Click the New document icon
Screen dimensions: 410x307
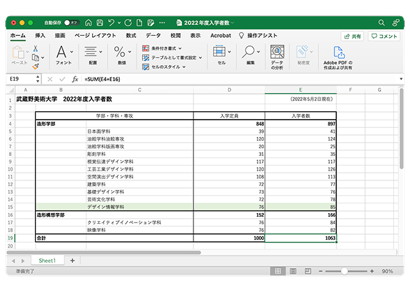click(x=140, y=23)
